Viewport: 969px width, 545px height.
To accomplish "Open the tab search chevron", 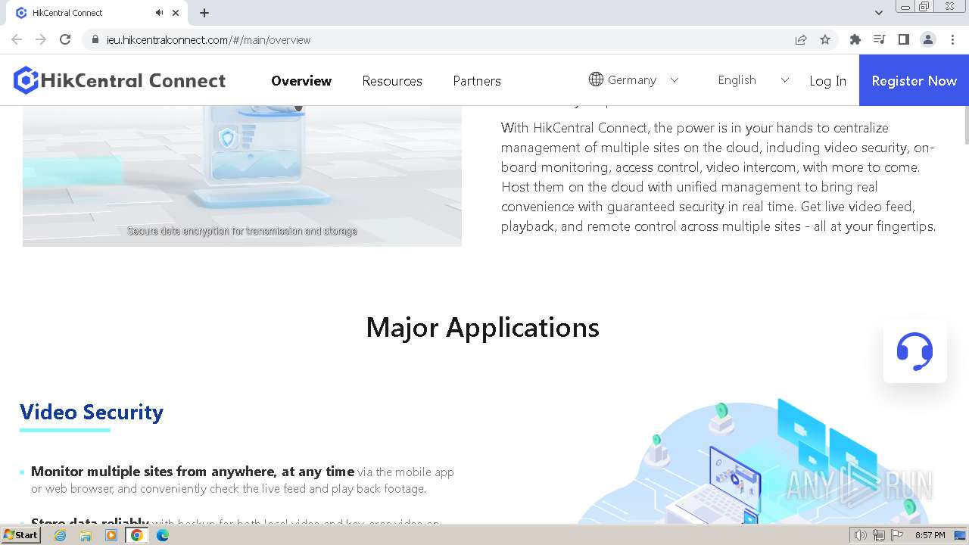I will 878,13.
